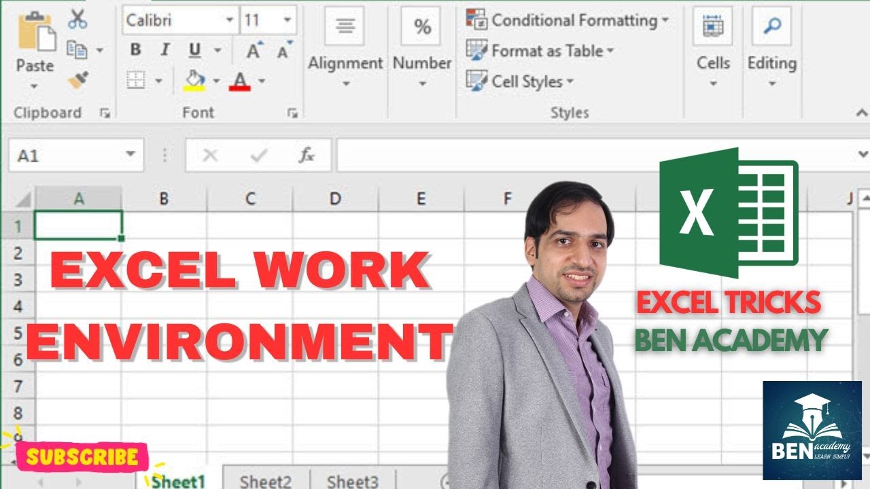Collapse the ribbon with the chevron
870x489 pixels.
[862, 113]
